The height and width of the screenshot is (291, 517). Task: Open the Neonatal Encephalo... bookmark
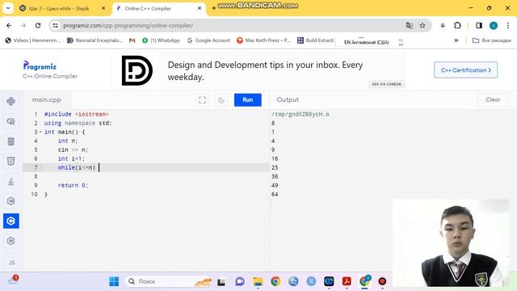click(95, 40)
